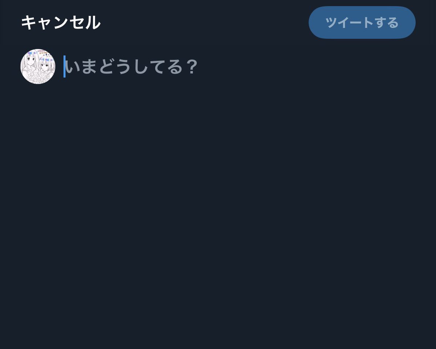Select the circular anime avatar thumbnail
The height and width of the screenshot is (349, 436).
38,67
